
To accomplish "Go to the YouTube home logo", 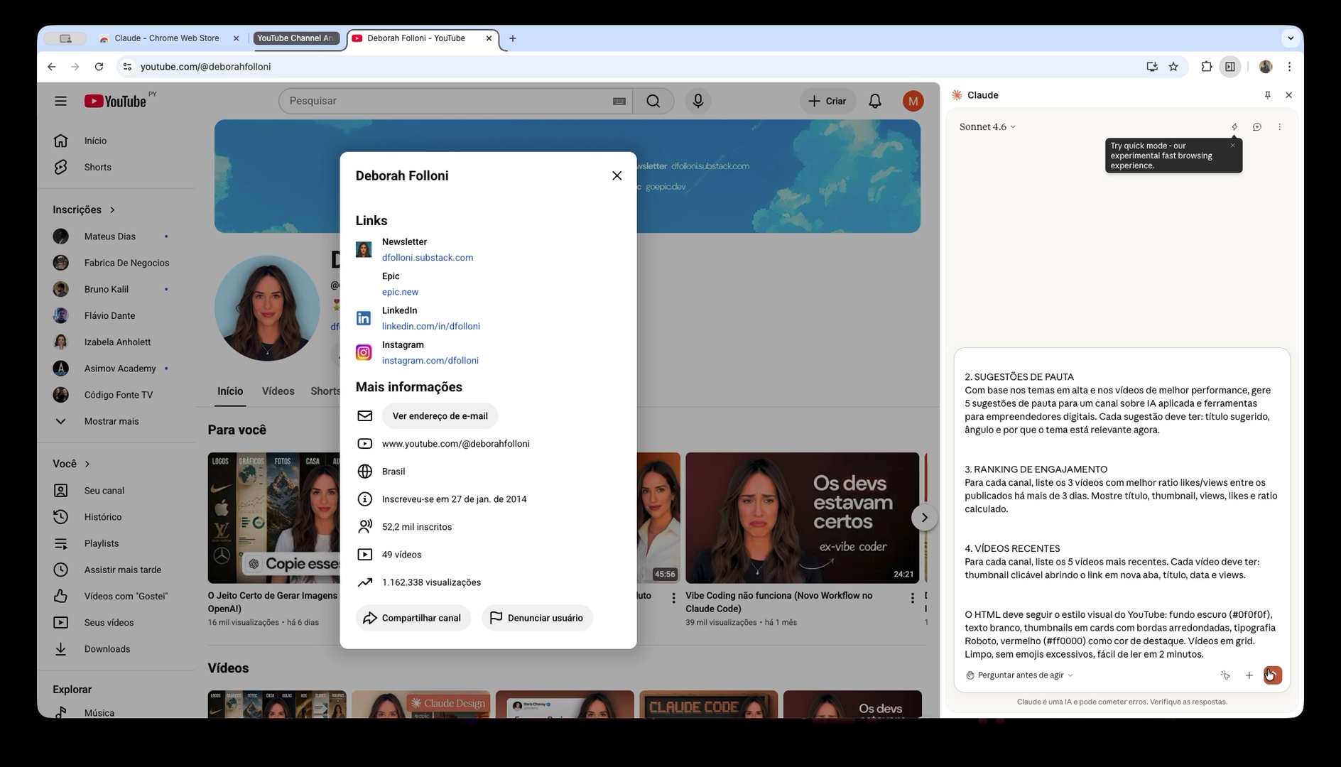I will (115, 101).
